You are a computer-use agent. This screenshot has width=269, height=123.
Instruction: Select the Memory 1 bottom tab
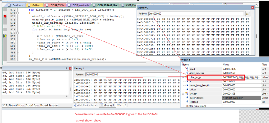107,105
